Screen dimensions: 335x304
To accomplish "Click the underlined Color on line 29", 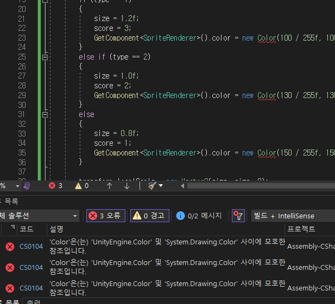I will (x=267, y=95).
